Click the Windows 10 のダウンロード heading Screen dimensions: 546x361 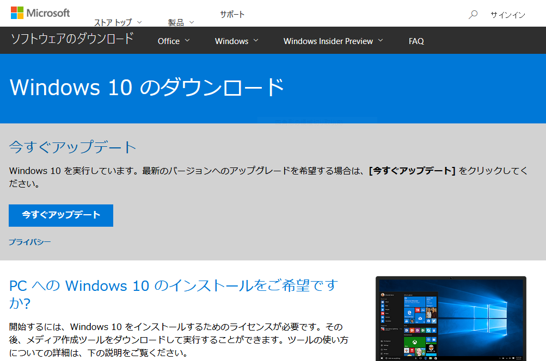(146, 88)
